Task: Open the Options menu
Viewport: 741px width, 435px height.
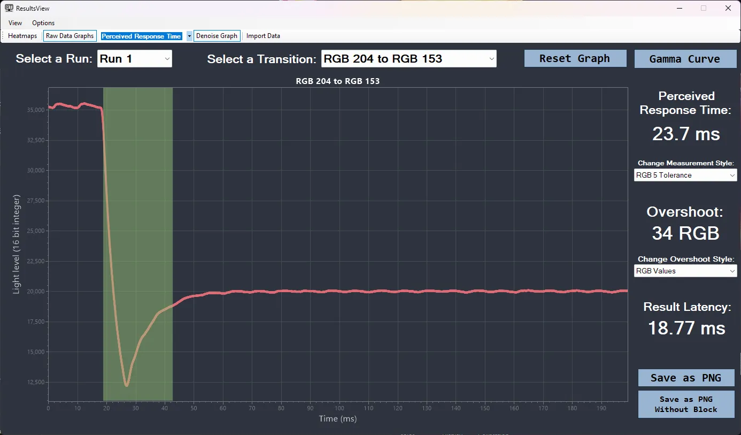Action: (x=43, y=23)
